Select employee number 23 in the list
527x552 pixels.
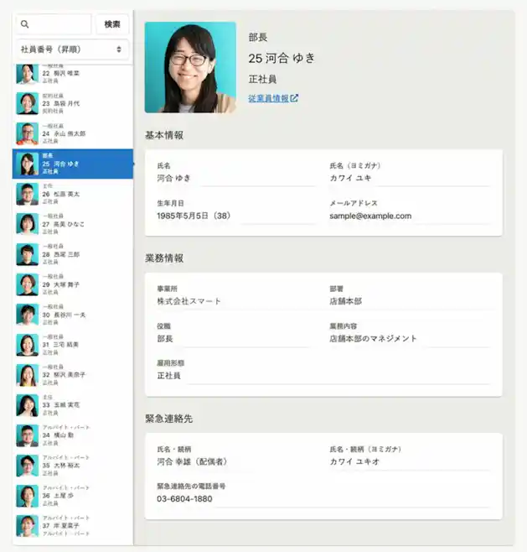[73, 103]
